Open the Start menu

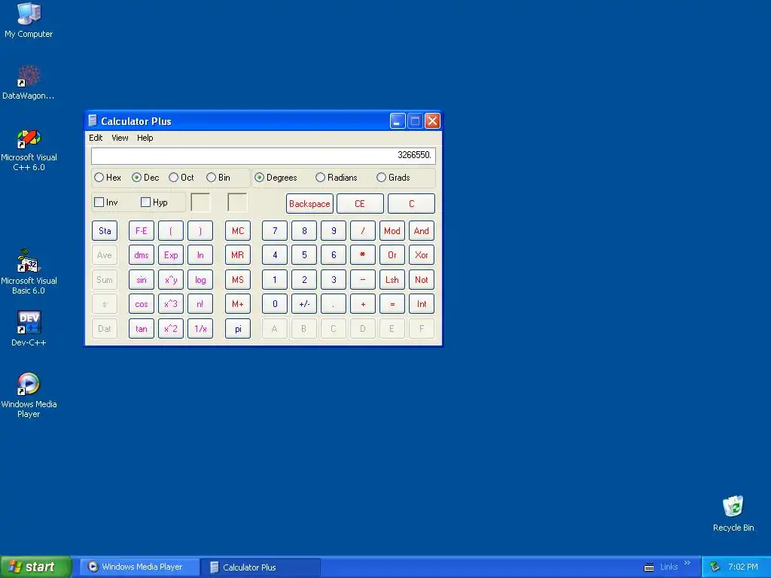pos(36,567)
